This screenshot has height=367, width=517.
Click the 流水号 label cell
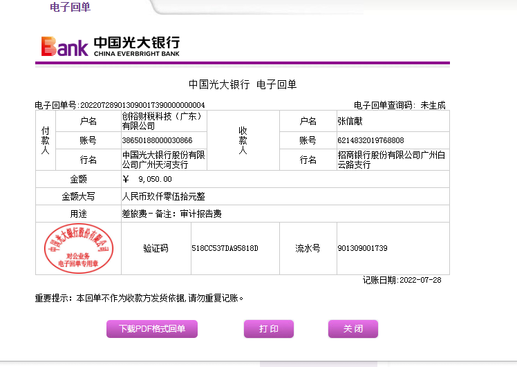tap(308, 248)
